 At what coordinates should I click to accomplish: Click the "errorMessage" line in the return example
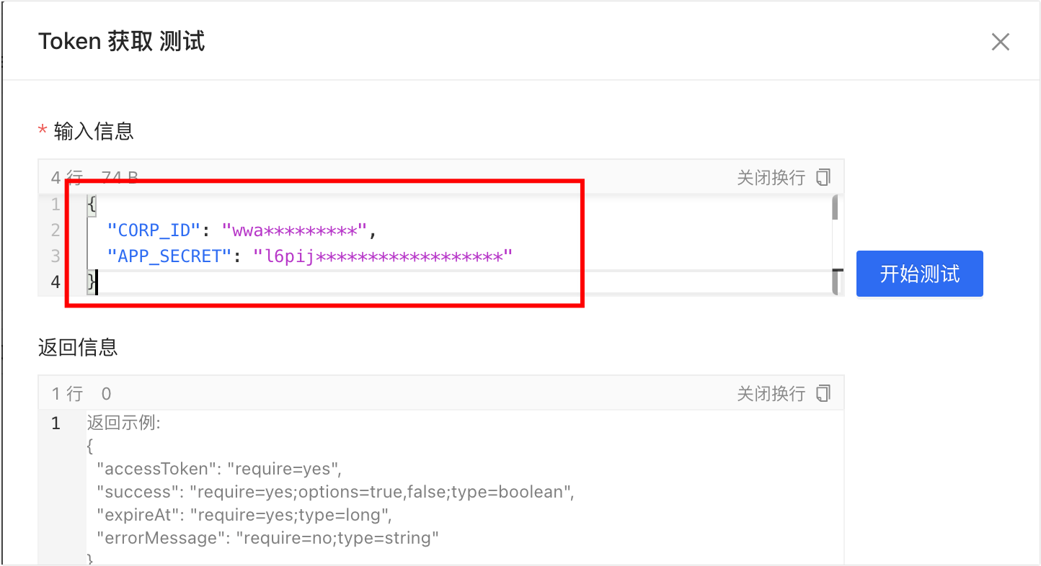click(267, 538)
